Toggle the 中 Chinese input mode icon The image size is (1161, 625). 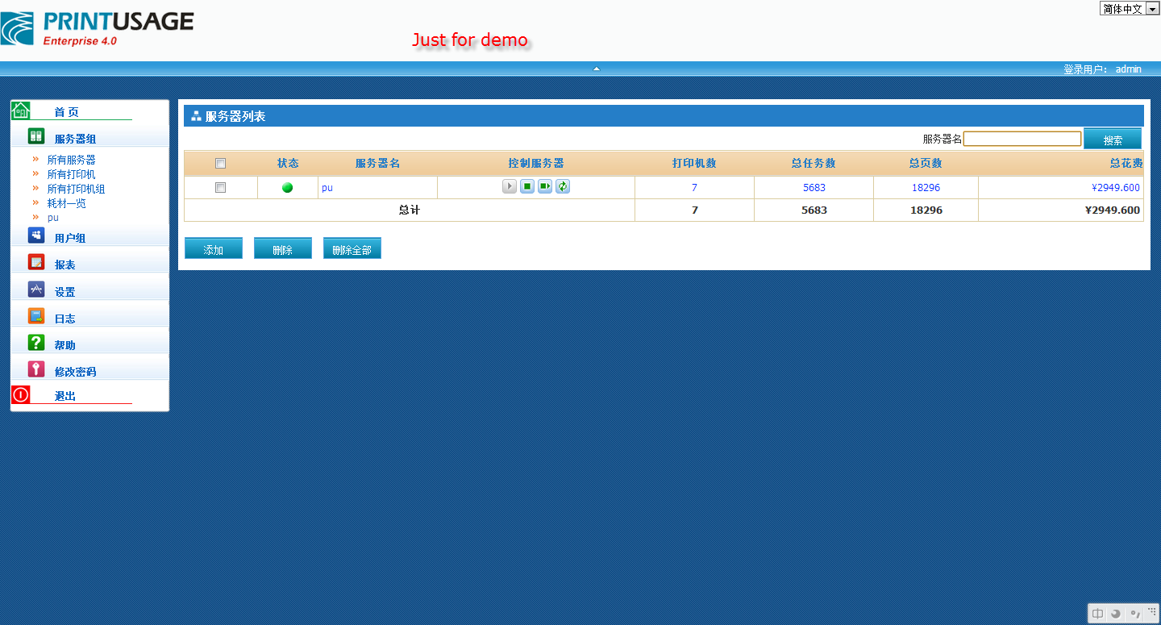(x=1097, y=614)
